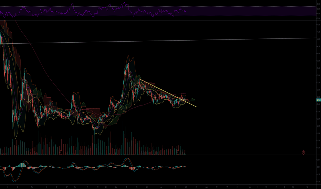The width and height of the screenshot is (321, 189).
Task: Click the Jul label on time axis
Action: pos(161,187)
